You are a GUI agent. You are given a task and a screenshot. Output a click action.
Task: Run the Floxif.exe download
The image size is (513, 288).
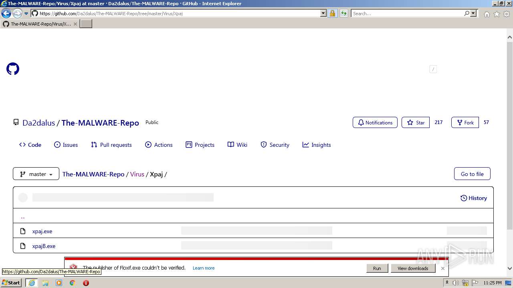(377, 268)
